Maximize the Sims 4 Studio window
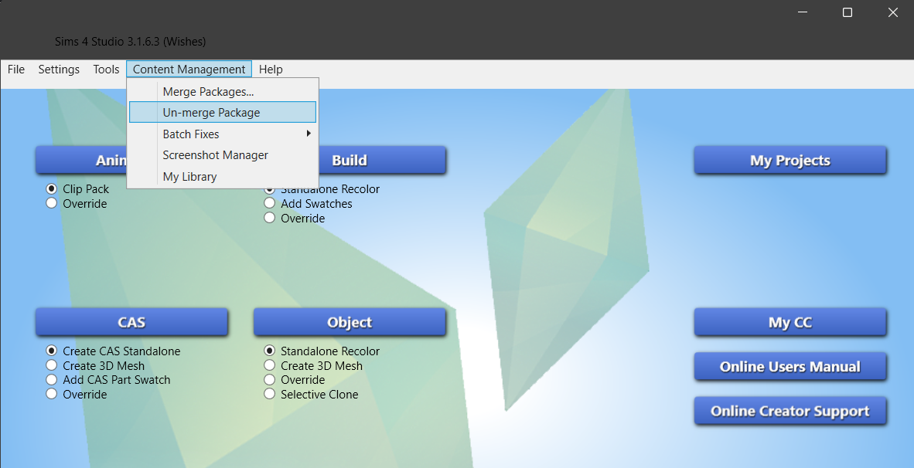914x468 pixels. 847,12
